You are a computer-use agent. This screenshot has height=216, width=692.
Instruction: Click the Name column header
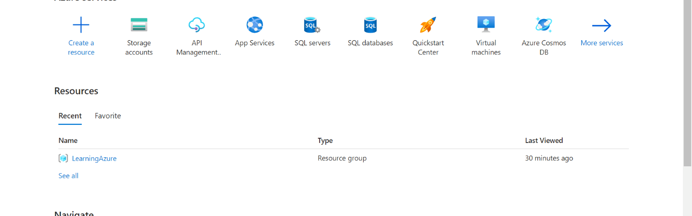(x=68, y=140)
